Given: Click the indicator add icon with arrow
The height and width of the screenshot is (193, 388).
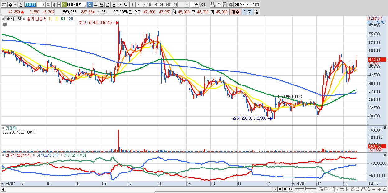Looking at the screenshot, I should [x=213, y=5].
